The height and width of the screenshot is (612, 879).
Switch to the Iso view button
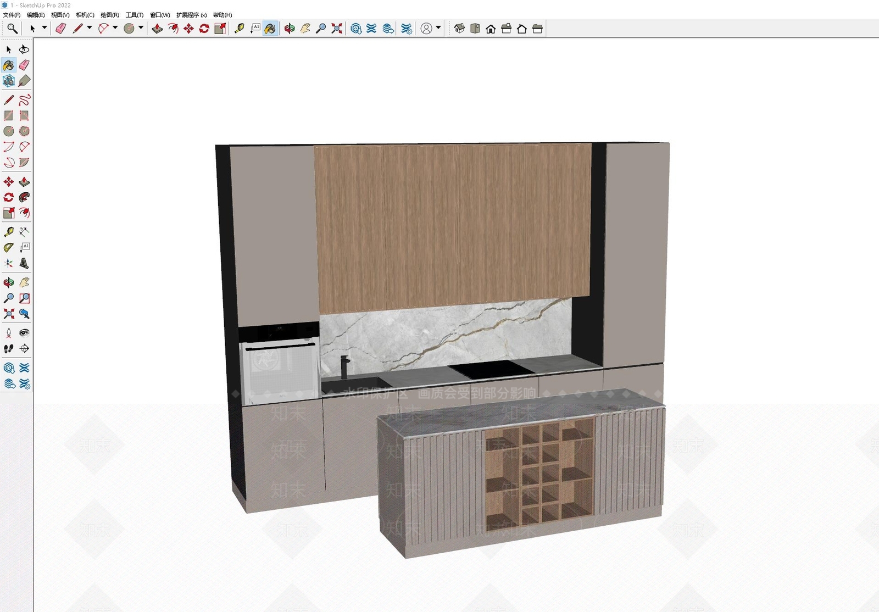(x=459, y=29)
